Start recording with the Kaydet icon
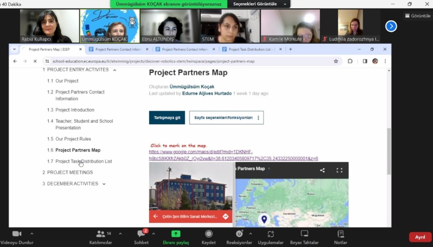This screenshot has width=433, height=247. point(208,234)
